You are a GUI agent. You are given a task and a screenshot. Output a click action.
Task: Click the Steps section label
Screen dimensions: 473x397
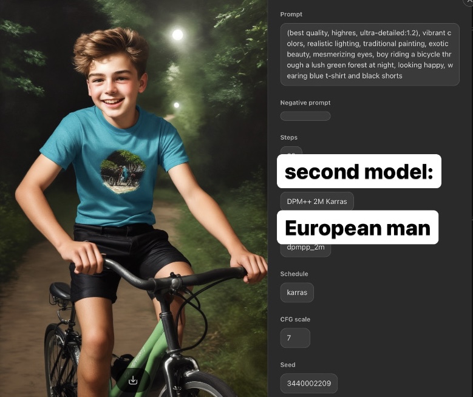tap(288, 137)
